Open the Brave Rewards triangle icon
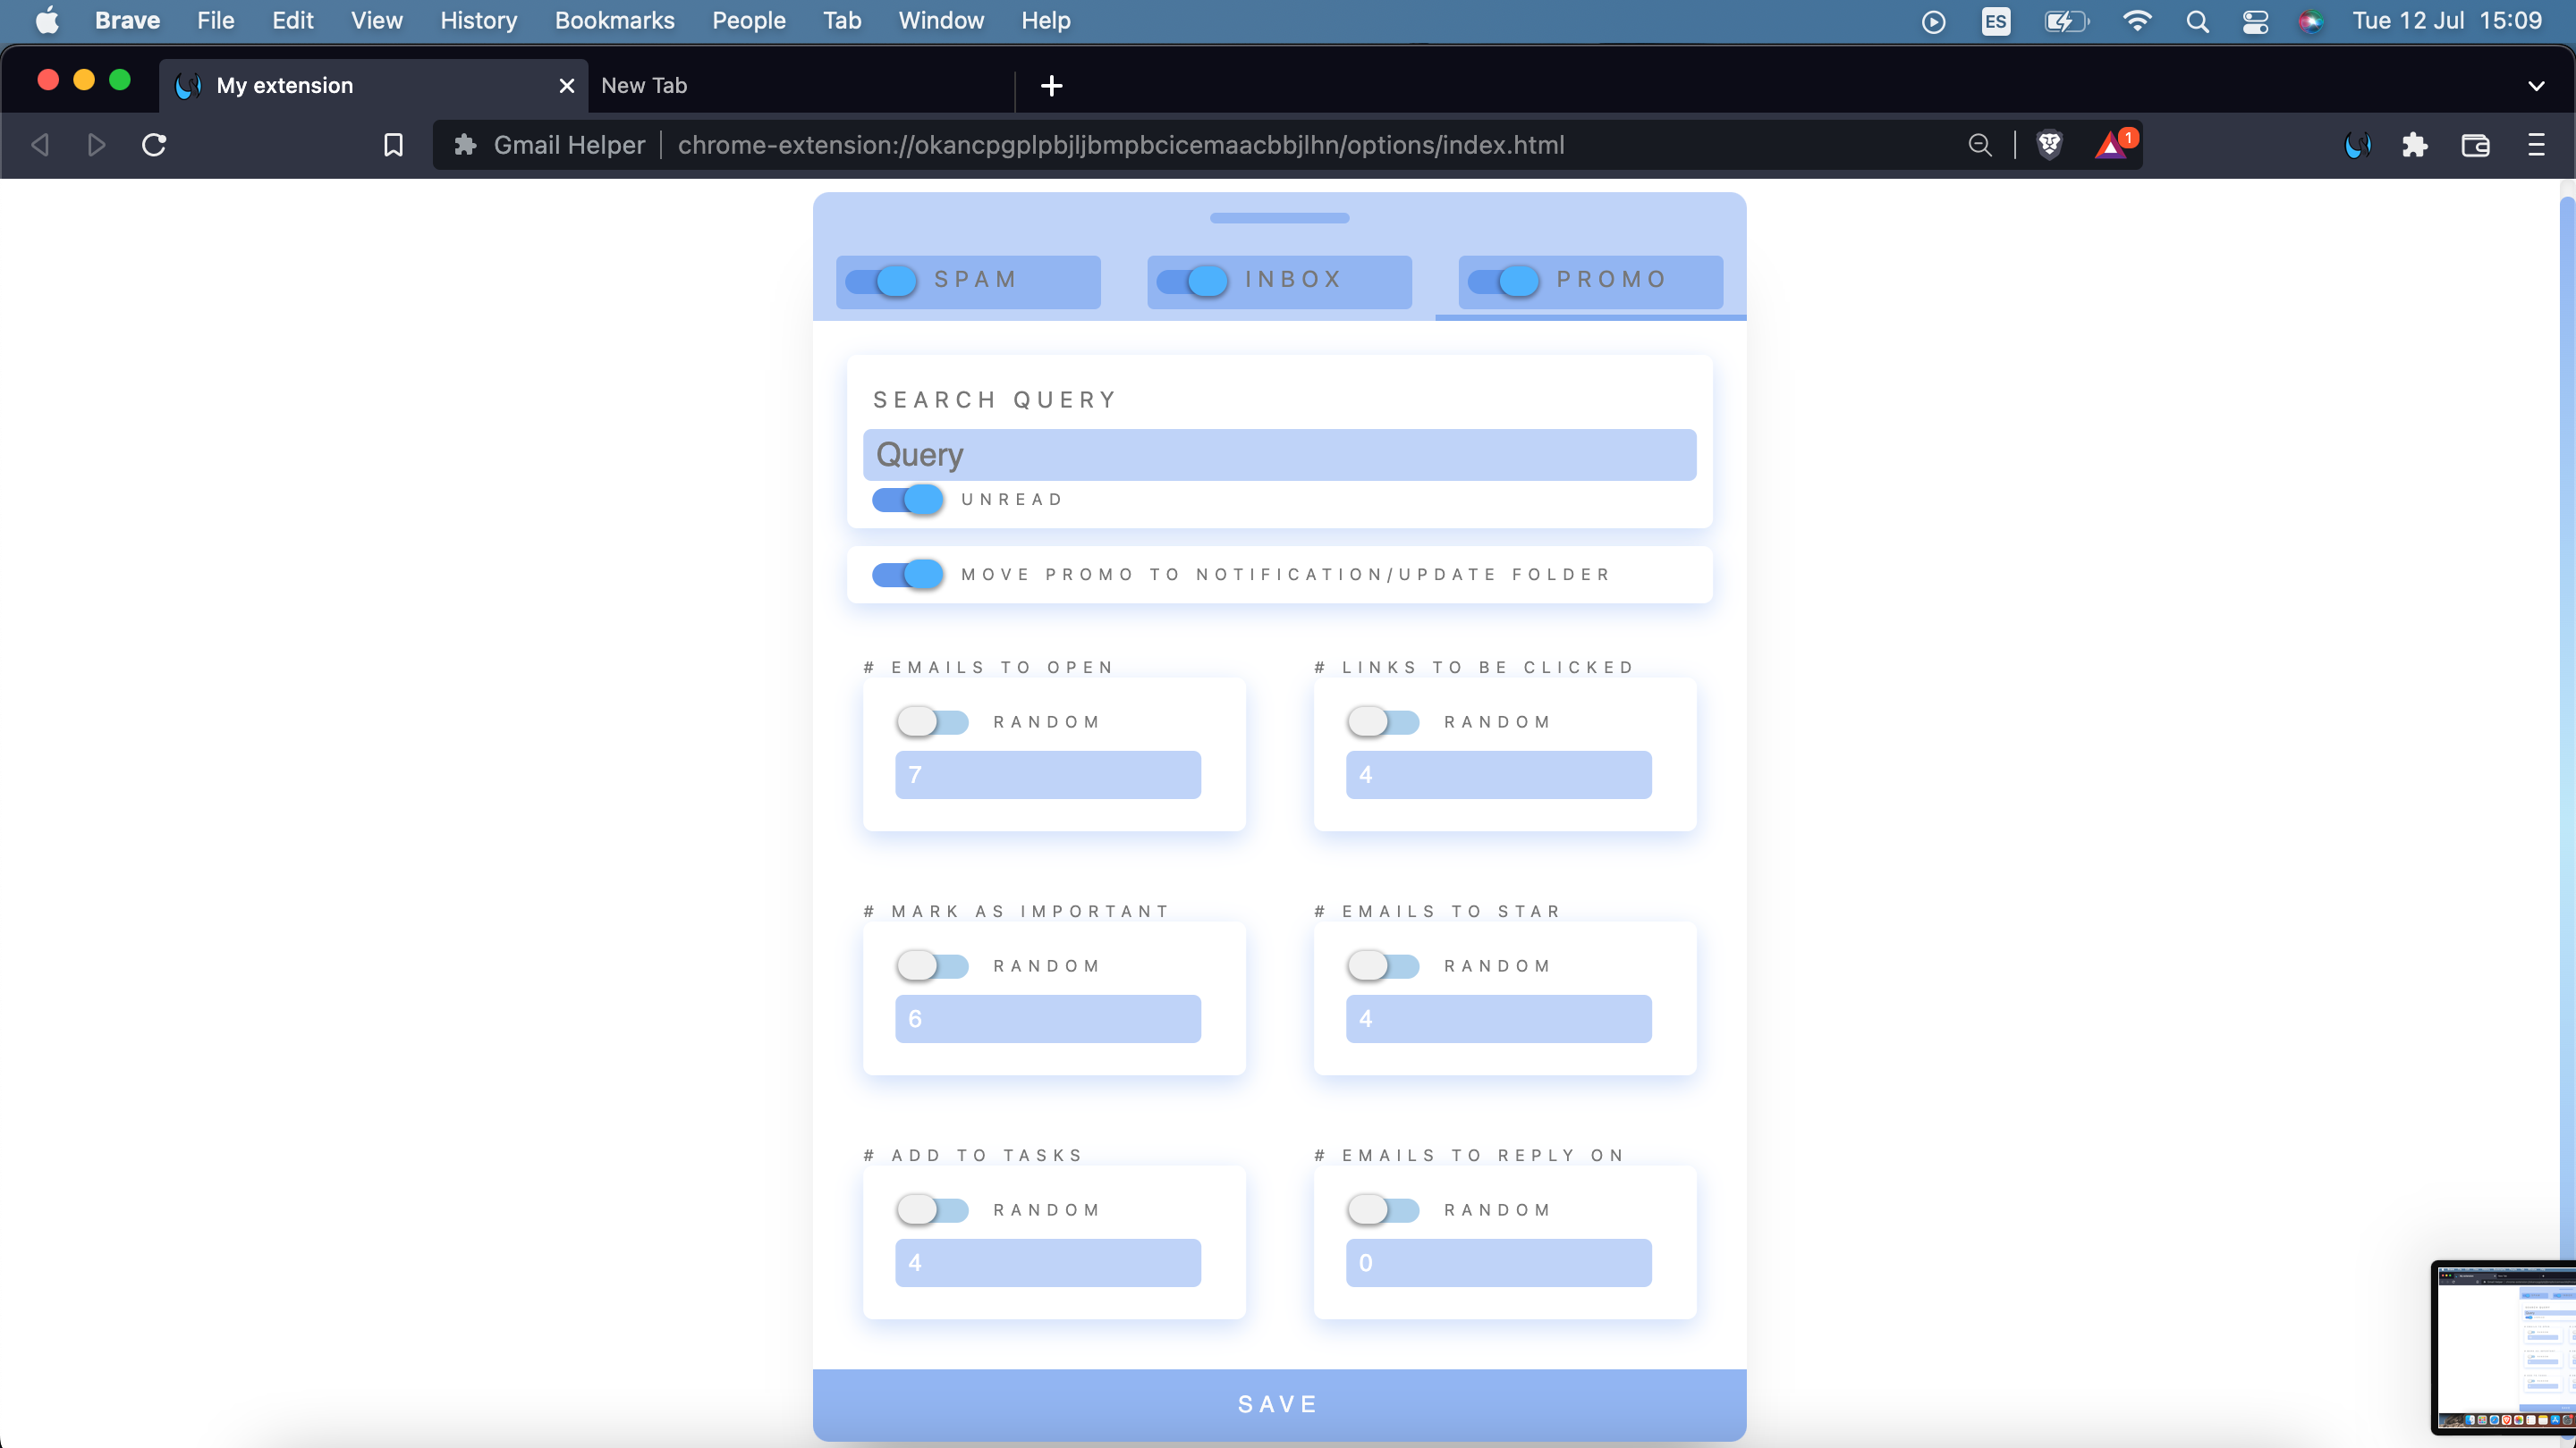 (x=2111, y=146)
